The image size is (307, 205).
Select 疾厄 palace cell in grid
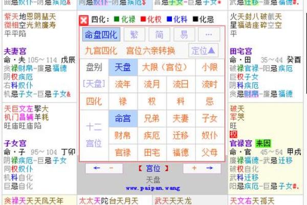pos(152,135)
